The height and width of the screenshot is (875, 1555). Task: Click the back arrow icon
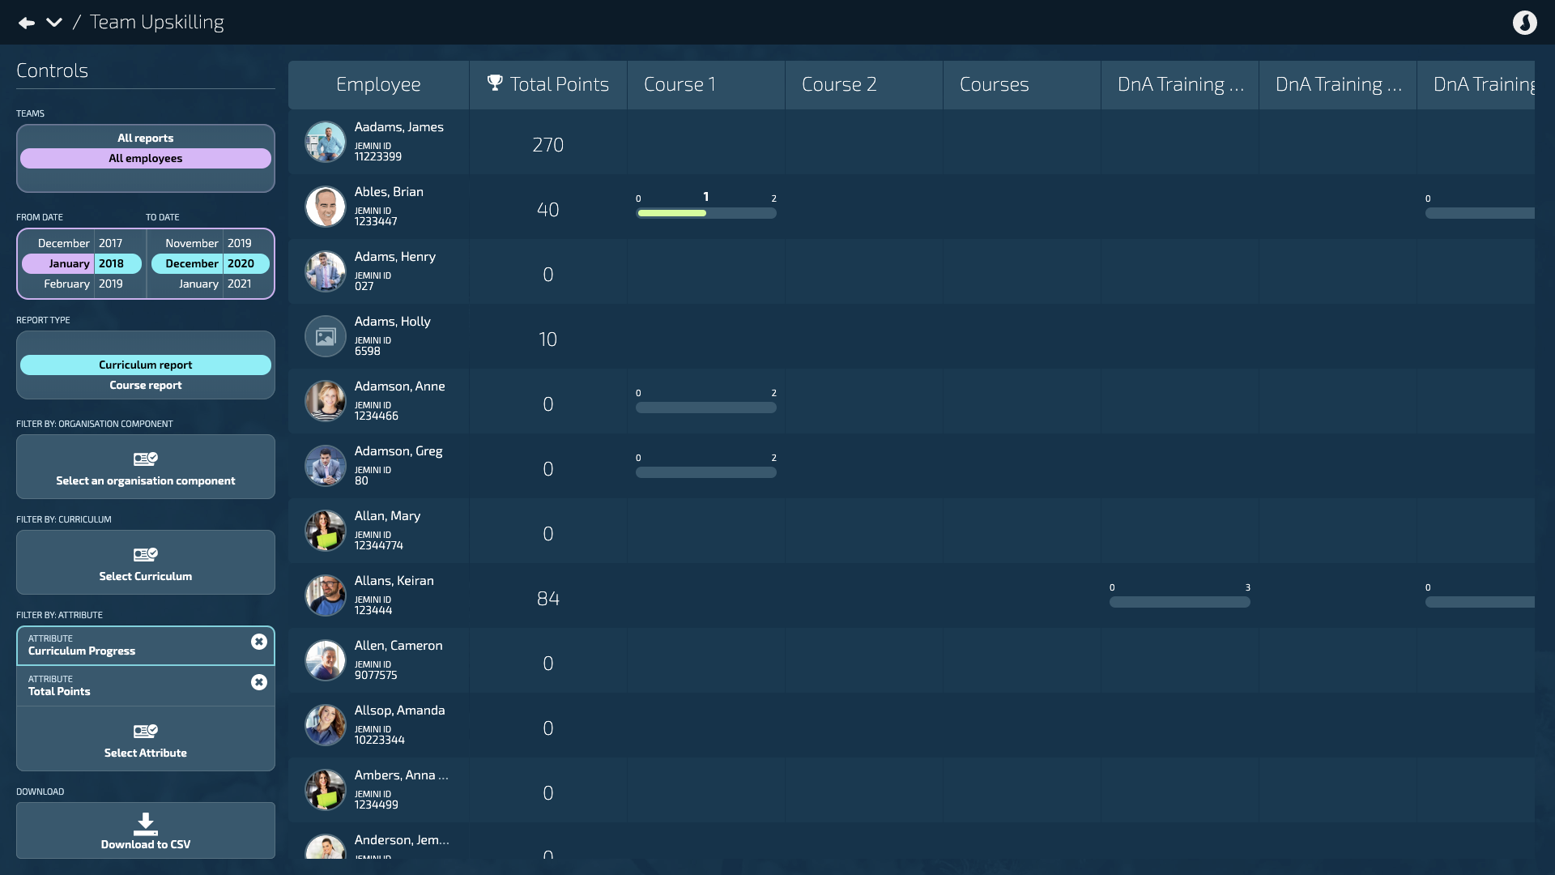(27, 23)
